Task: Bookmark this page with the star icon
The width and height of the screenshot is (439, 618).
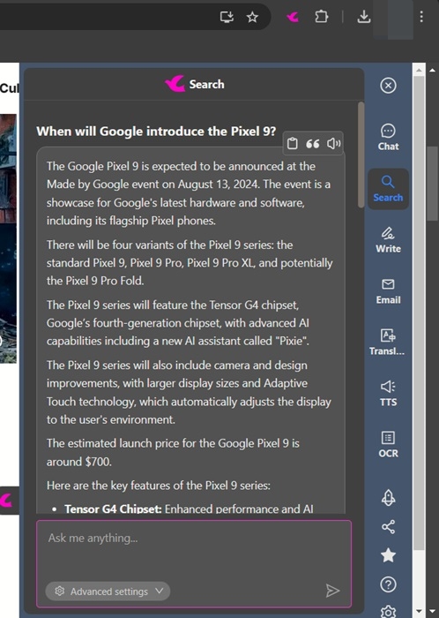Action: pyautogui.click(x=252, y=17)
